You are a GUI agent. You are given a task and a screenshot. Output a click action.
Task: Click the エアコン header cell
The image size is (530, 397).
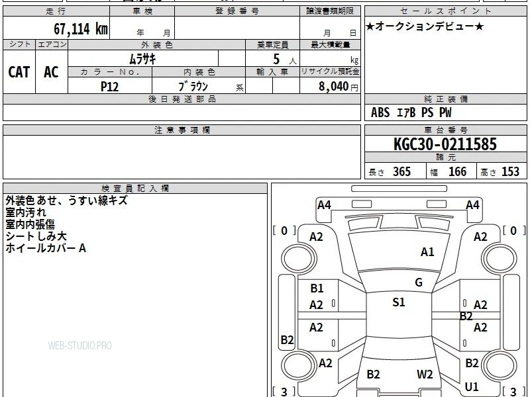(x=52, y=44)
